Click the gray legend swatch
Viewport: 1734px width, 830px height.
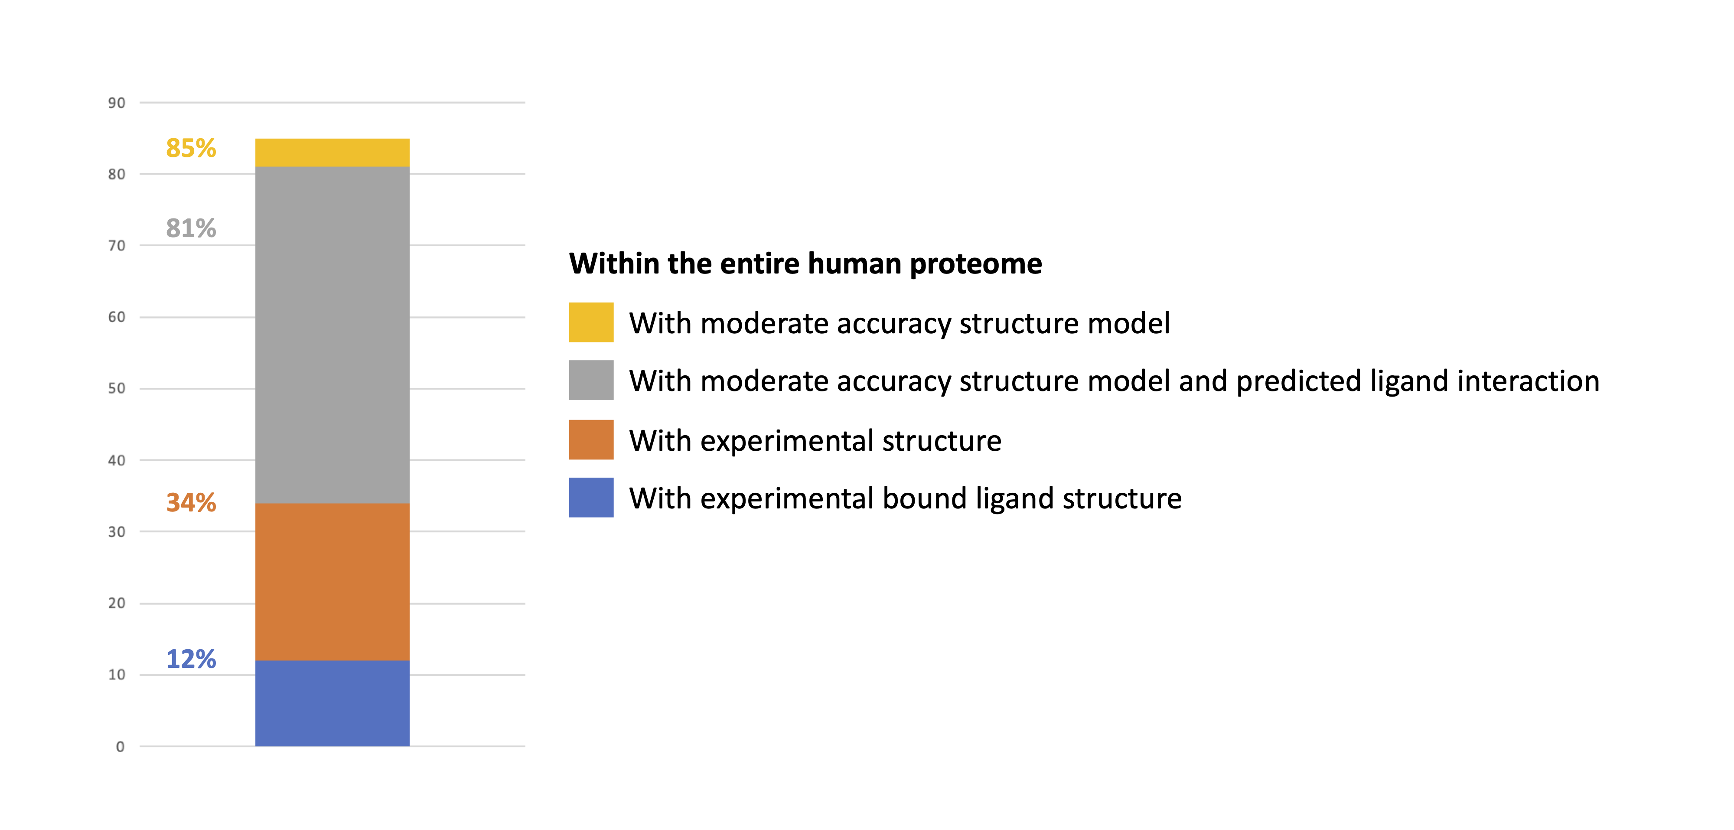point(591,381)
